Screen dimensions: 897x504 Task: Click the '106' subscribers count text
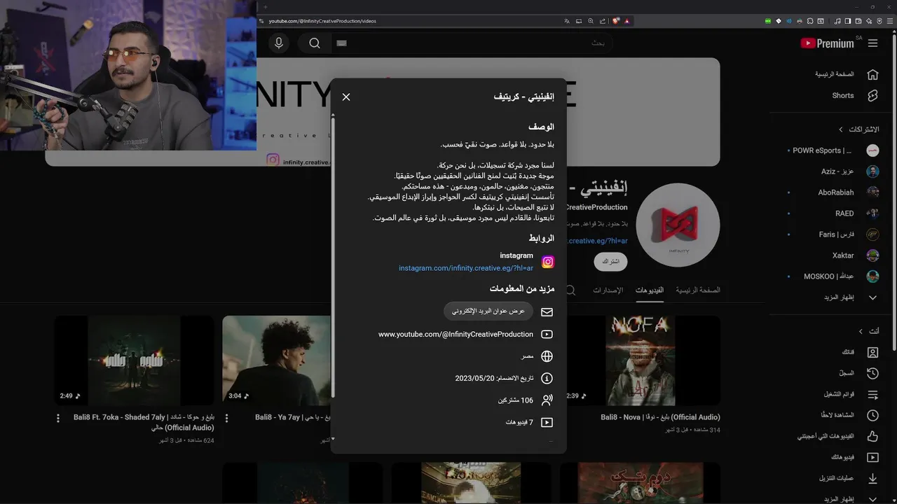tap(527, 400)
